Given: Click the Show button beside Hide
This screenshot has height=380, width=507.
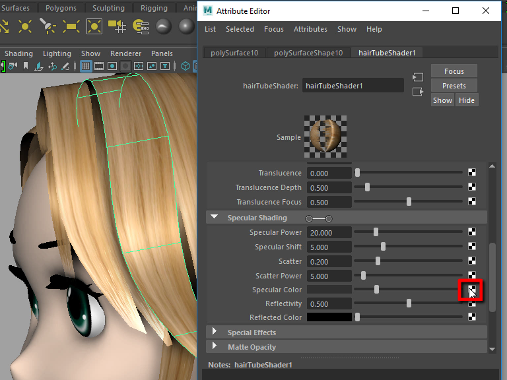Looking at the screenshot, I should (443, 100).
